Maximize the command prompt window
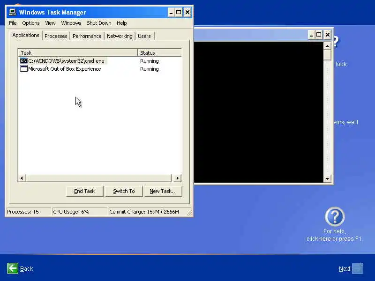This screenshot has width=375, height=281. pyautogui.click(x=319, y=35)
